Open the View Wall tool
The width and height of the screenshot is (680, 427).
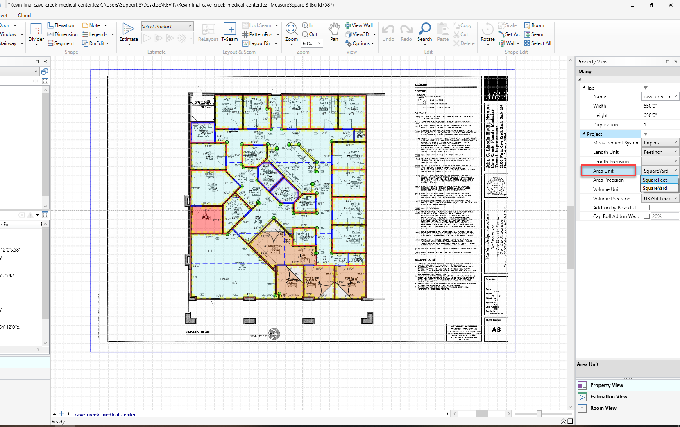(x=359, y=25)
